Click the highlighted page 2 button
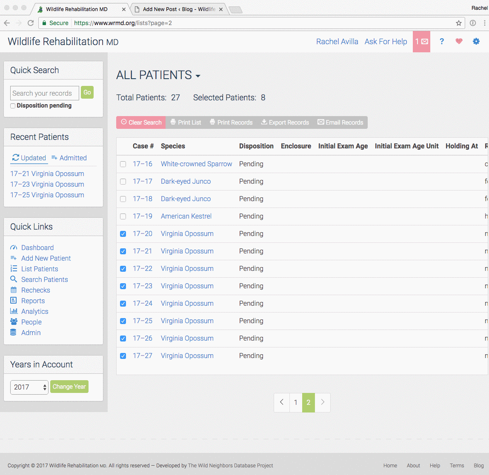Viewport: 489px width, 475px height. point(309,402)
